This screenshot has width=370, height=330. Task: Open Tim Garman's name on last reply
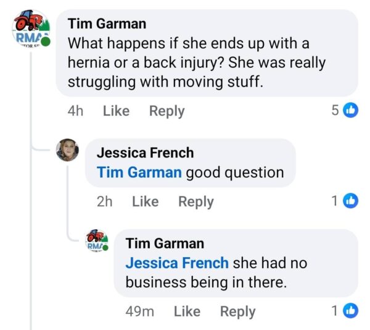coord(165,243)
